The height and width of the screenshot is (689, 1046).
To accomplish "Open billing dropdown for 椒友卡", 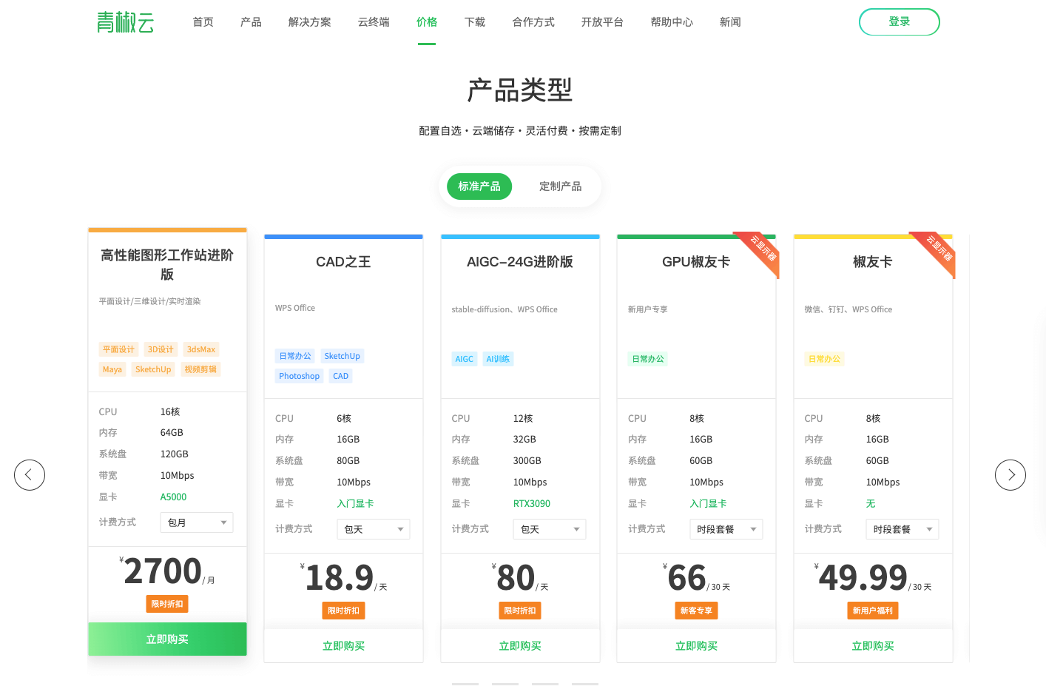I will tap(902, 529).
